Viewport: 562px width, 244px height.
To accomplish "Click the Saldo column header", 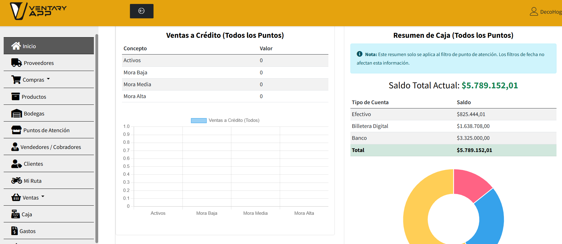I will coord(464,102).
